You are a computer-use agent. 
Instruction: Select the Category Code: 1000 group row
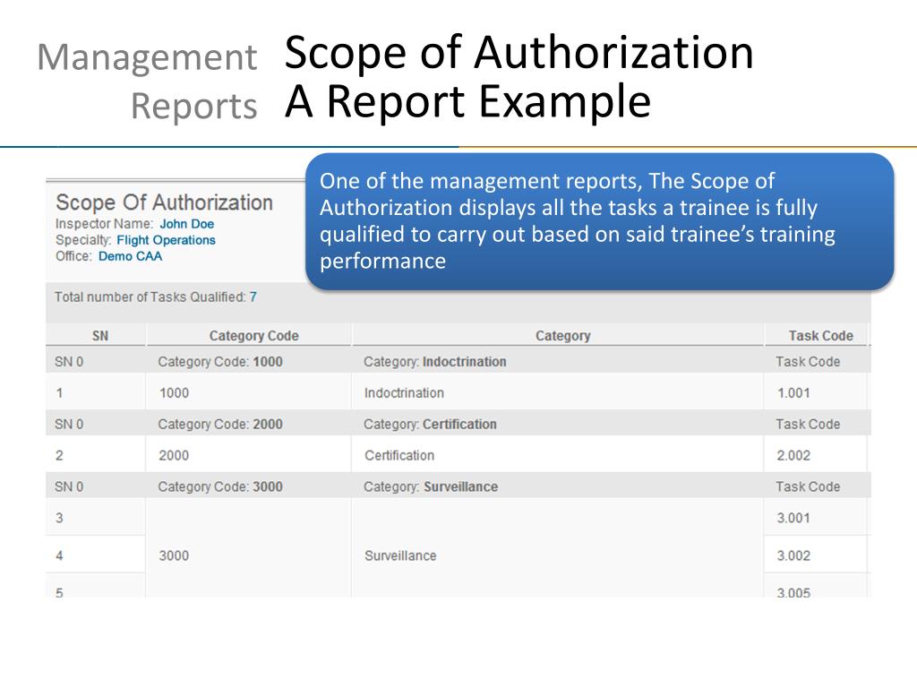[458, 362]
